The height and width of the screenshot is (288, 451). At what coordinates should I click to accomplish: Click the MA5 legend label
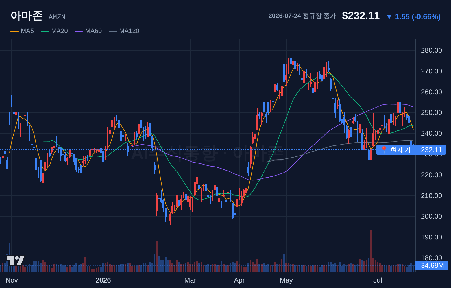pos(27,31)
